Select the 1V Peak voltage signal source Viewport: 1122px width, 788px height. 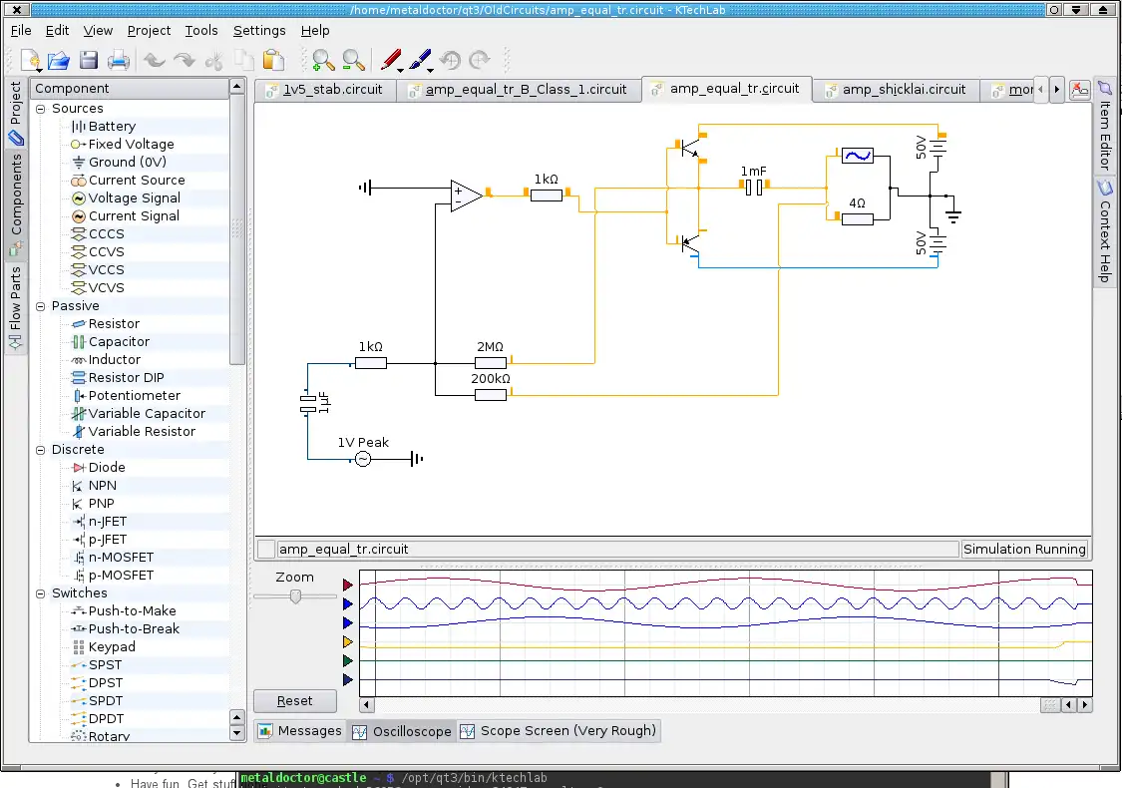363,459
